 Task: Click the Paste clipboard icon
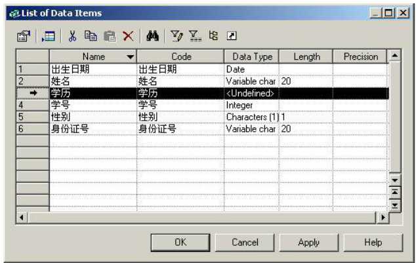tap(110, 36)
